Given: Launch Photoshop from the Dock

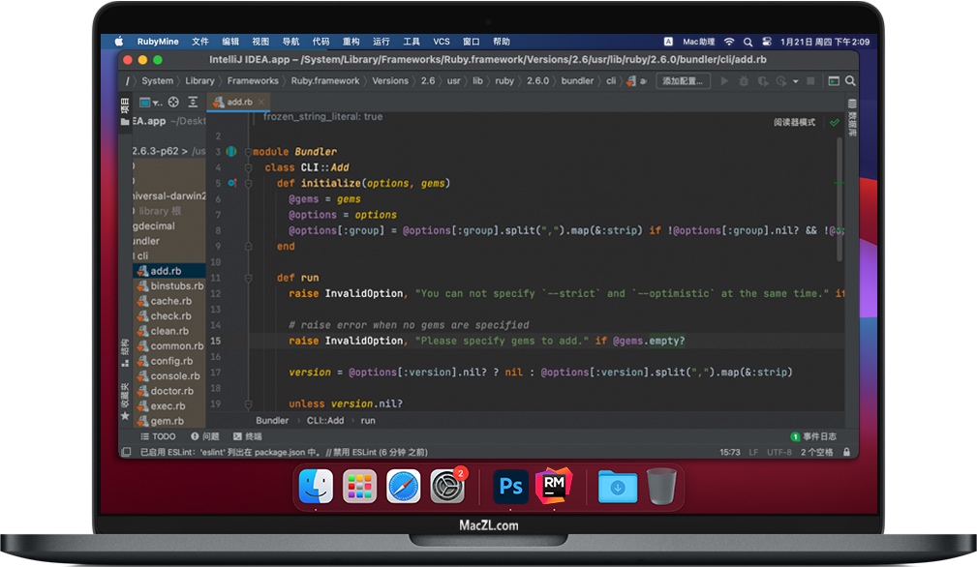Looking at the screenshot, I should 510,487.
